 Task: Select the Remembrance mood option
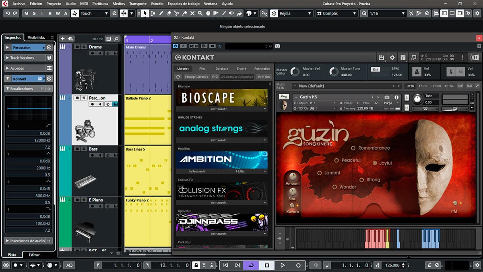point(353,148)
